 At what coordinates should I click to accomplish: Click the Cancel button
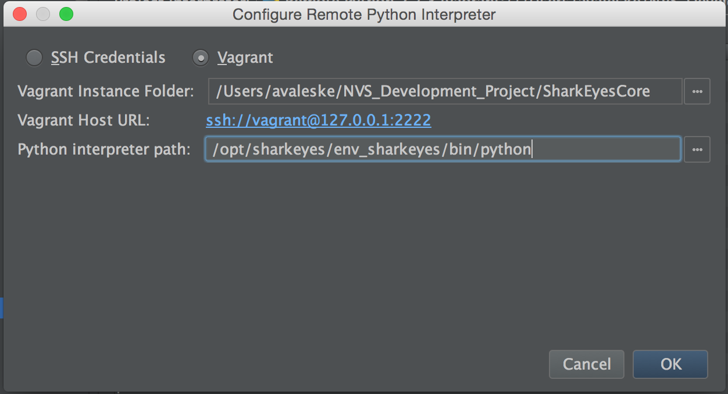click(x=587, y=364)
